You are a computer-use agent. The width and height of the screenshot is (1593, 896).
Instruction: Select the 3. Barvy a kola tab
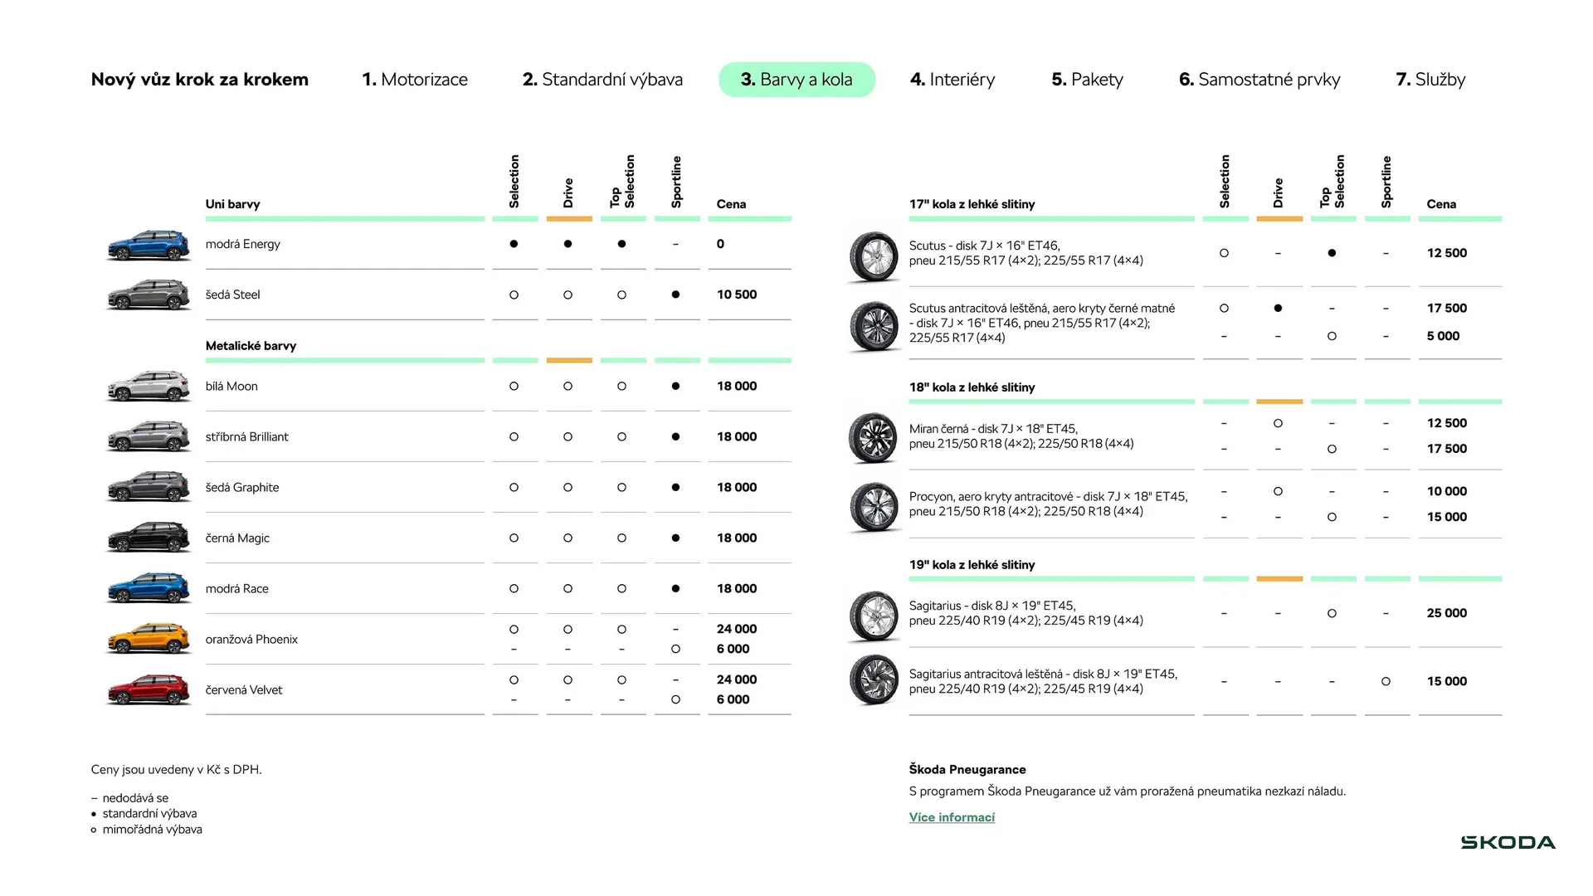(796, 80)
